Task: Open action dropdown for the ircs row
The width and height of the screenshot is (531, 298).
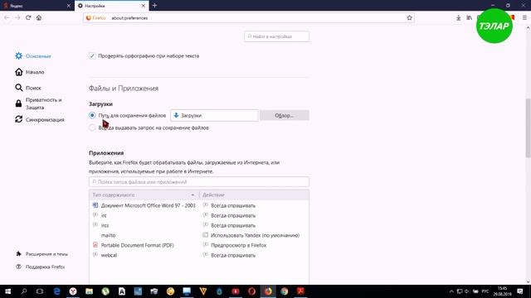Action: coord(254,225)
